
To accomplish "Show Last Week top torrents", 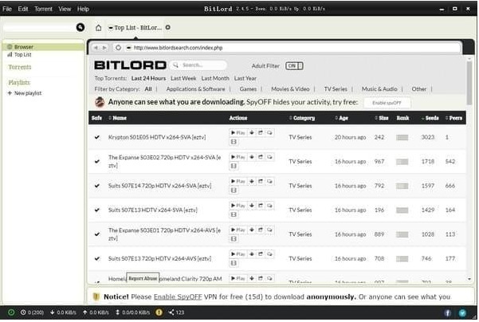I will 183,79.
